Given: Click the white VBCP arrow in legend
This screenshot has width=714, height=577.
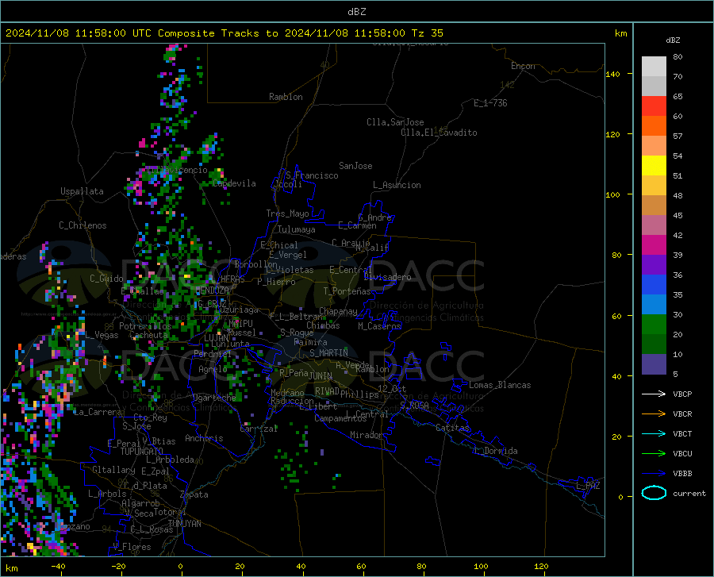Looking at the screenshot, I should point(654,394).
